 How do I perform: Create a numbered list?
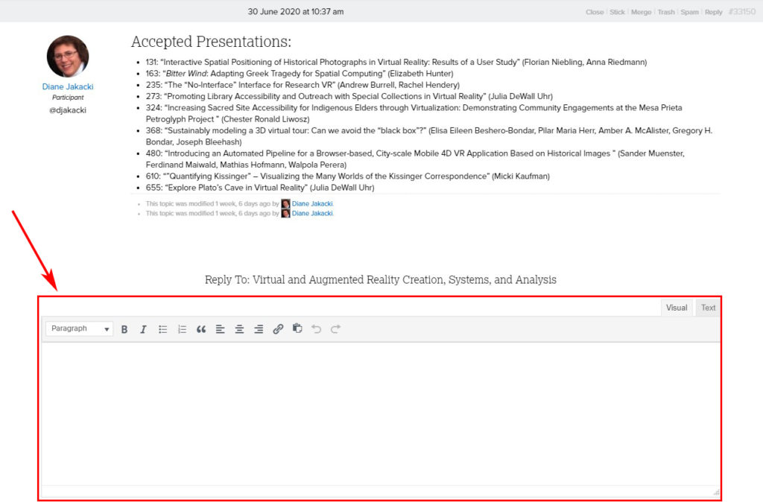(182, 328)
